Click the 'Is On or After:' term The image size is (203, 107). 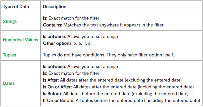click(x=57, y=87)
